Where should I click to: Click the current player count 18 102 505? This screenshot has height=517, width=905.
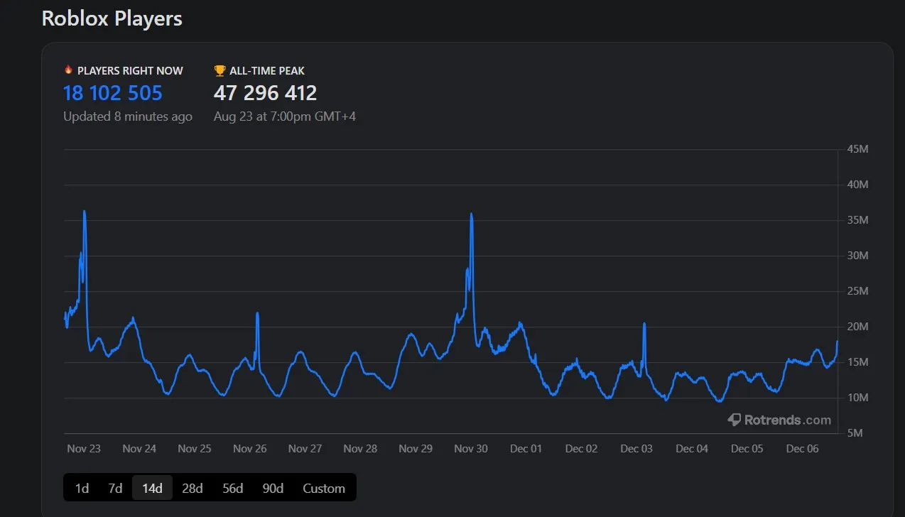[113, 93]
